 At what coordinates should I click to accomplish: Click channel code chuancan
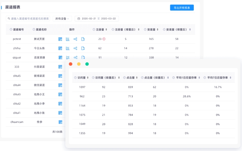coord(17,122)
